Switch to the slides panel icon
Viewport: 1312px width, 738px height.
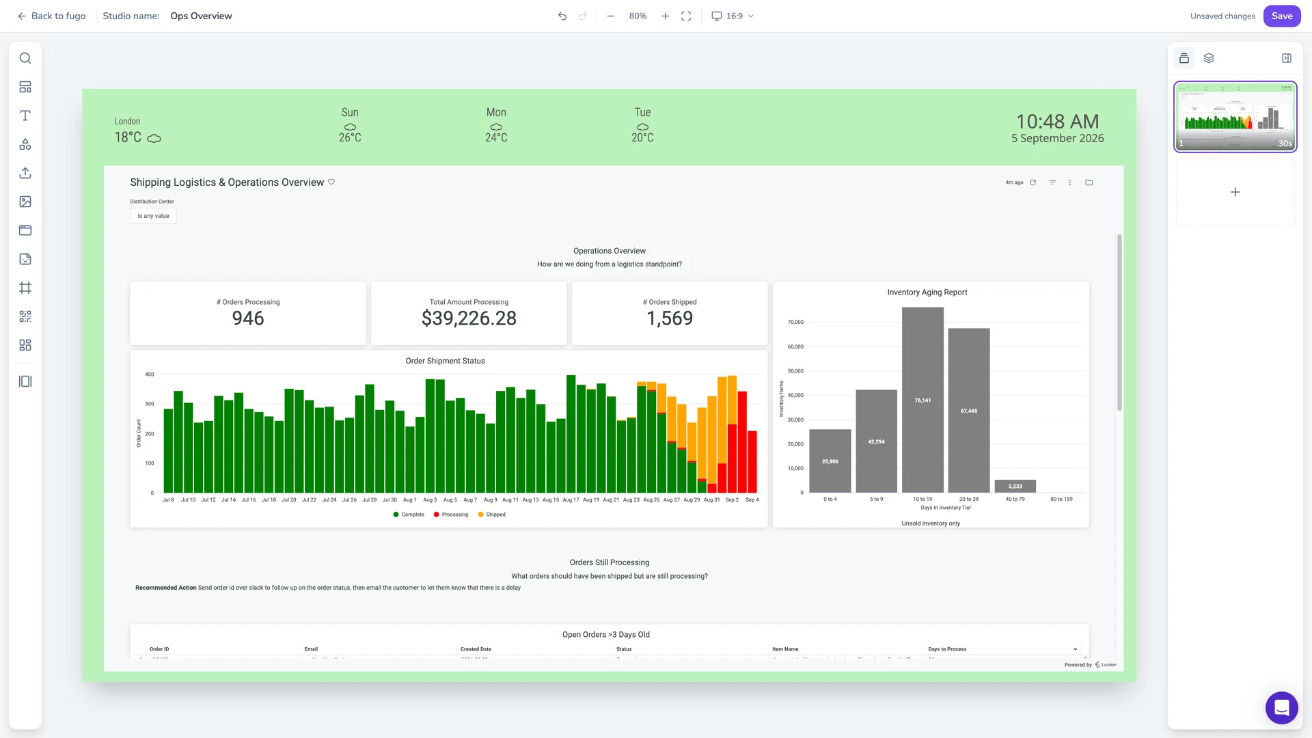(x=1184, y=58)
